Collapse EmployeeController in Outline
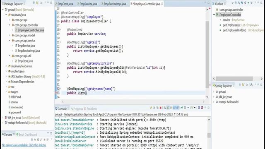 click(214, 15)
